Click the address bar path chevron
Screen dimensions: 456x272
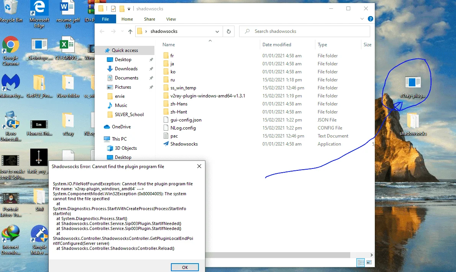(146, 31)
